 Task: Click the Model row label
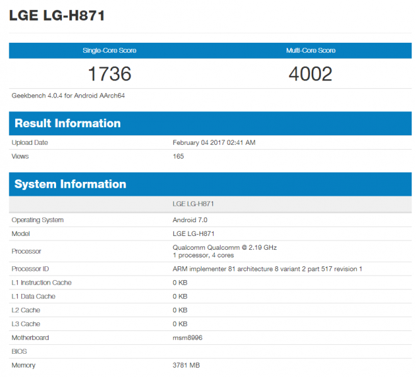tap(21, 234)
